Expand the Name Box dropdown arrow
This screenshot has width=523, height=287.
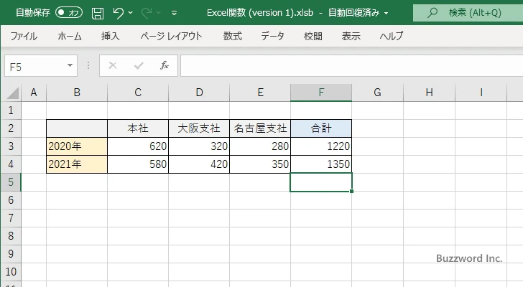(x=70, y=65)
